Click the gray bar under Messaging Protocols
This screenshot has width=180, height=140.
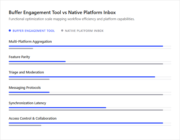(x=86, y=95)
